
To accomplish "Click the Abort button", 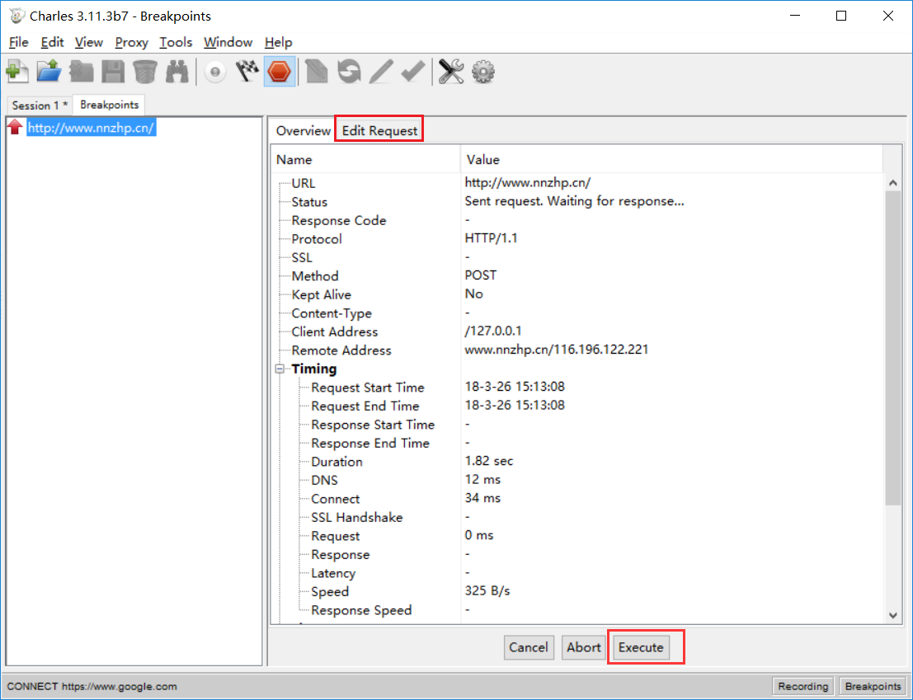I will tap(583, 647).
